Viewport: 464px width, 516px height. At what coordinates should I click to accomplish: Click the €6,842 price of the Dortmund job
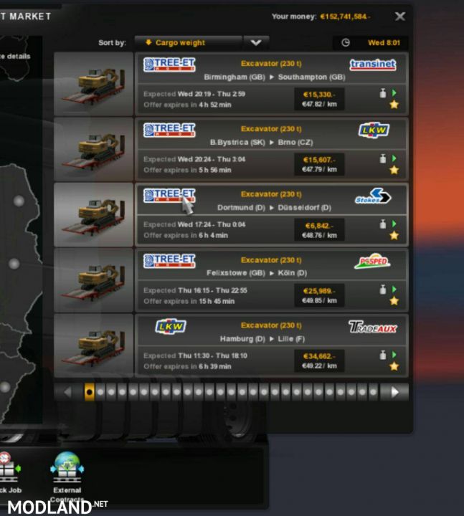coord(318,226)
